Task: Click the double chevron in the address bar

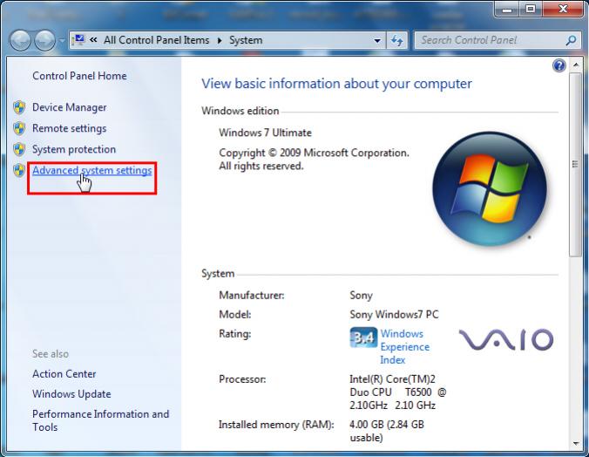Action: coord(93,40)
